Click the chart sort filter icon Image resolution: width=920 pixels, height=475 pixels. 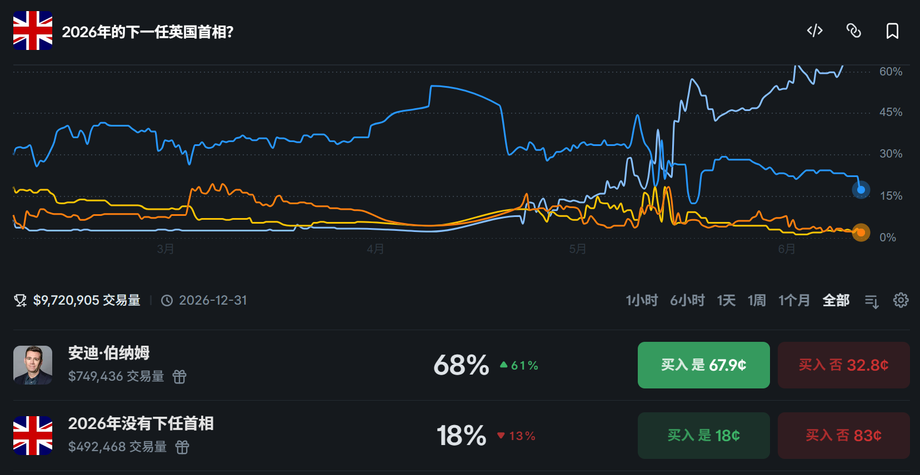click(x=872, y=301)
